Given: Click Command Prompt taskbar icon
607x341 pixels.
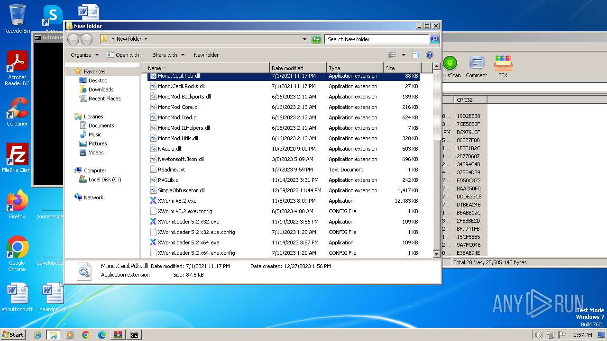Looking at the screenshot, I should coord(134,335).
